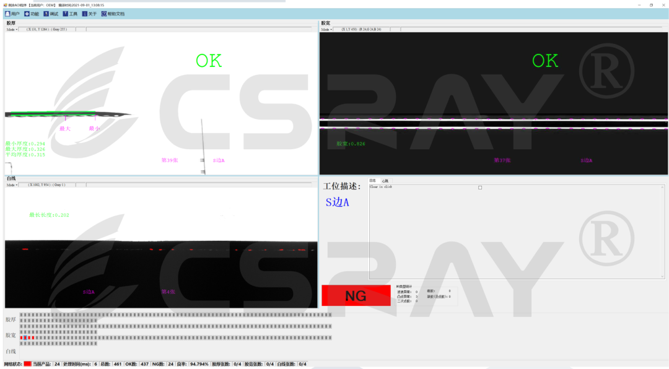Open the 帮助文档 help document icon
The width and height of the screenshot is (669, 369).
[x=104, y=14]
